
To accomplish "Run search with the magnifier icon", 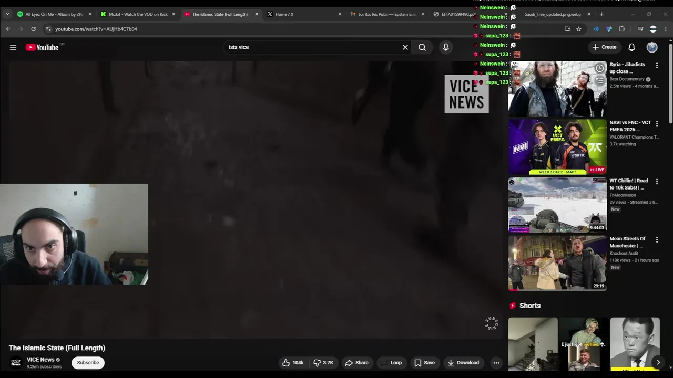I will 422,47.
